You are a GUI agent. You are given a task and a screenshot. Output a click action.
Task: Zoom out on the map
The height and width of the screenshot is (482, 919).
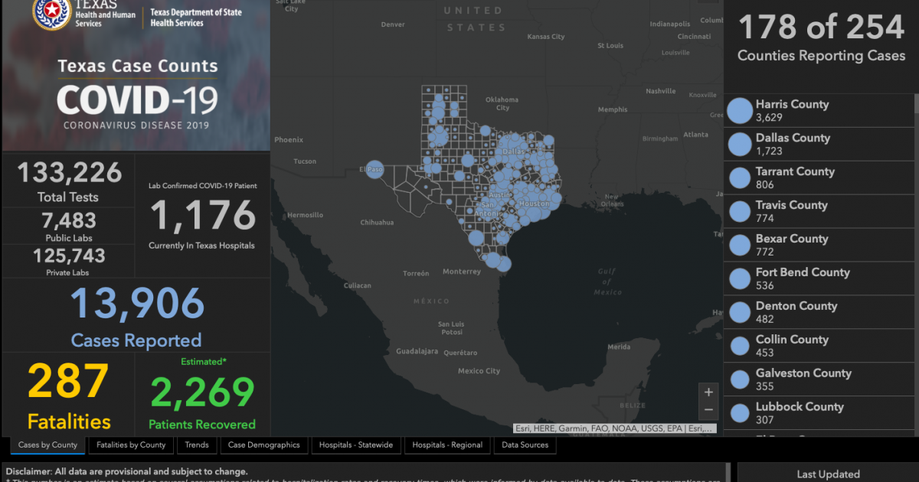pyautogui.click(x=708, y=410)
